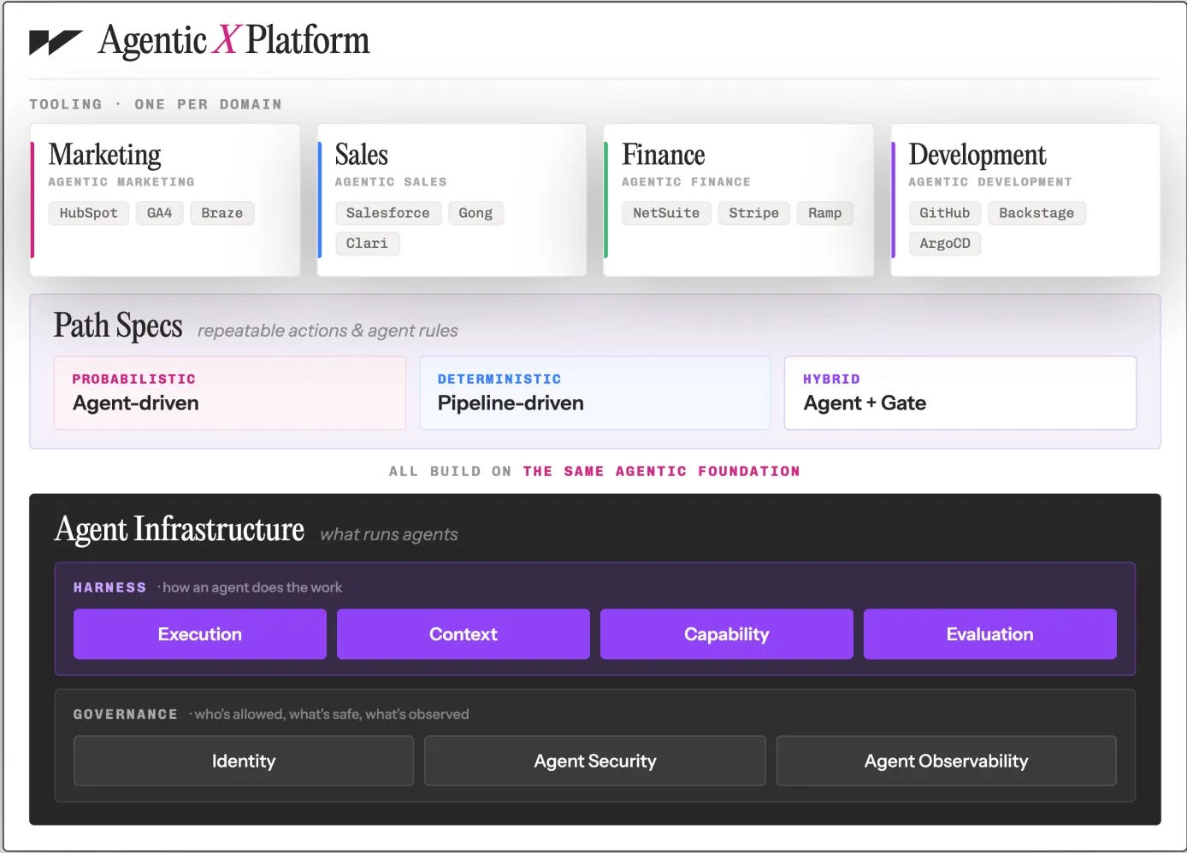Click the Clari chip

pyautogui.click(x=367, y=244)
